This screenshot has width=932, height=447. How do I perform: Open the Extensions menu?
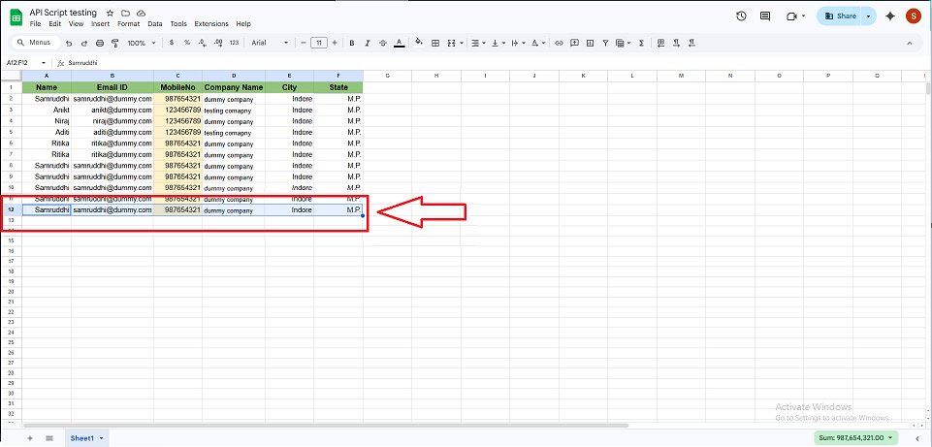[210, 23]
